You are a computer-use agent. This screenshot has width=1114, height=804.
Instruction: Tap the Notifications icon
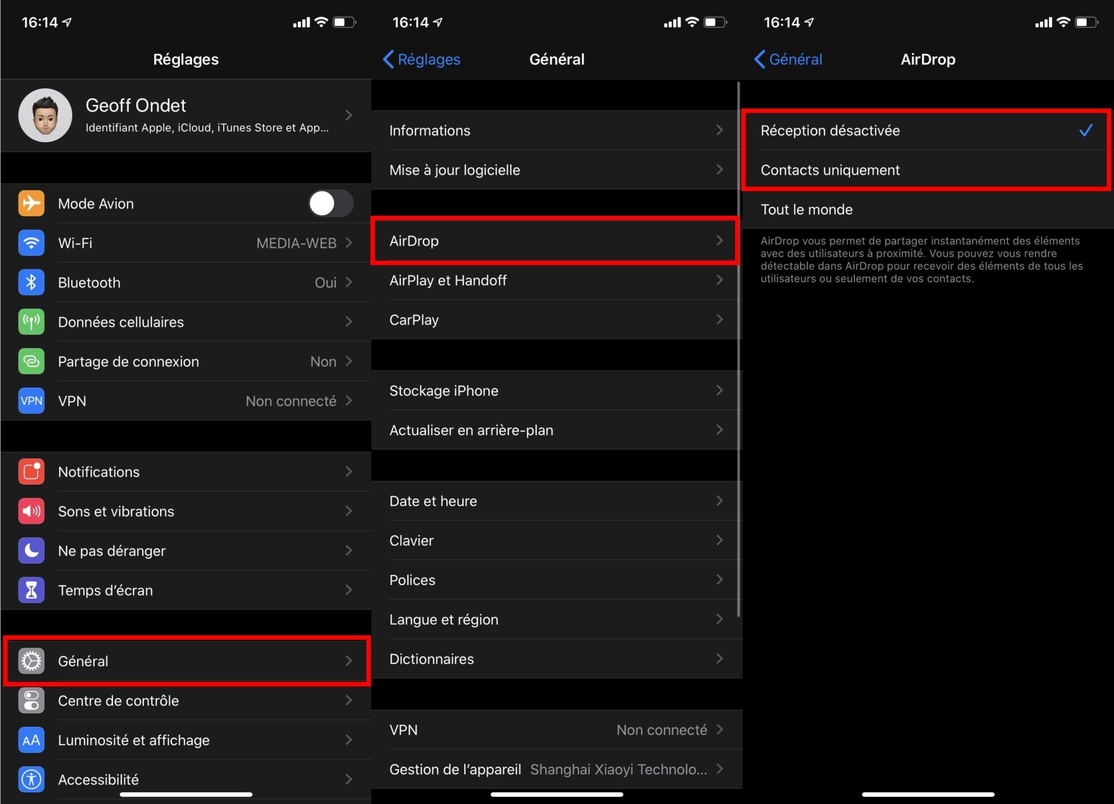[x=31, y=471]
